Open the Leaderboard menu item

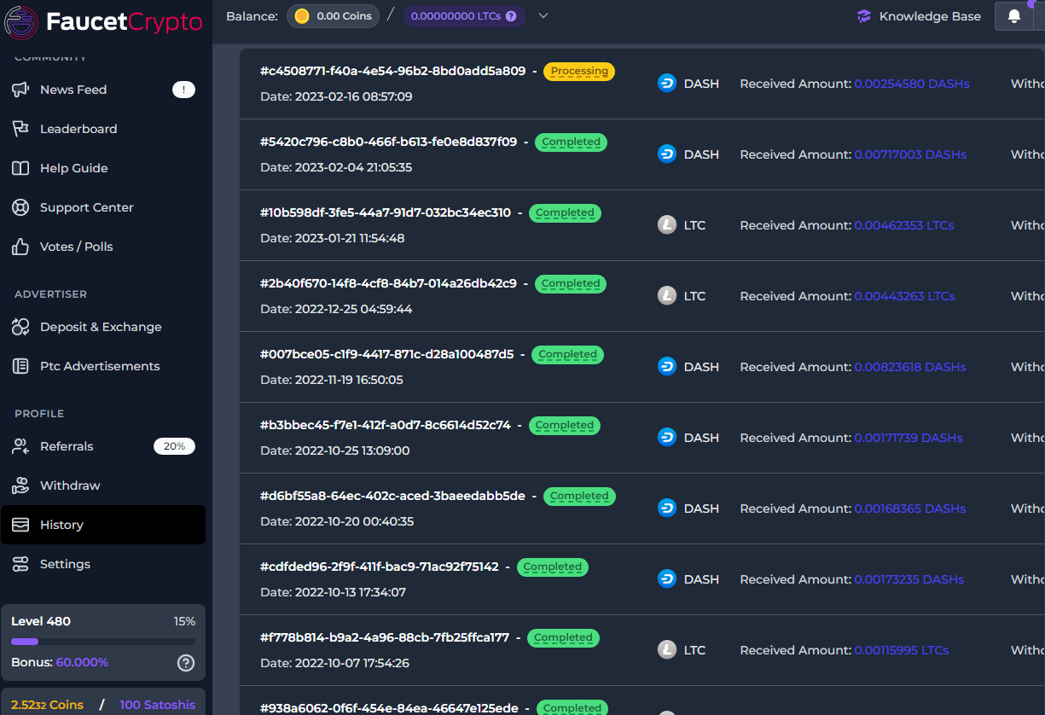click(x=103, y=129)
